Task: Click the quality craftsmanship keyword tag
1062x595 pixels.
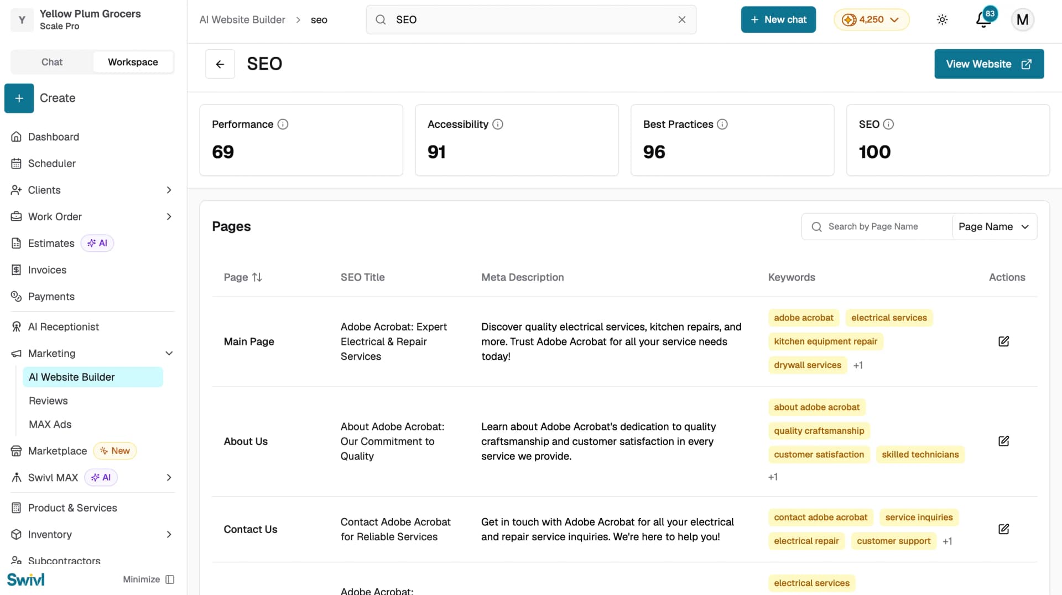Action: coord(819,431)
